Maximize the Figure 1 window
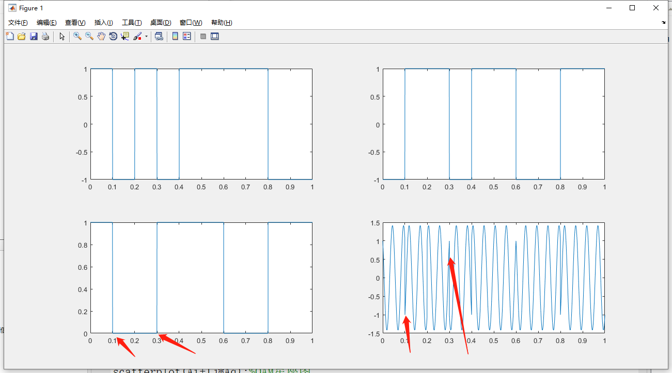Image resolution: width=672 pixels, height=373 pixels. pos(632,8)
